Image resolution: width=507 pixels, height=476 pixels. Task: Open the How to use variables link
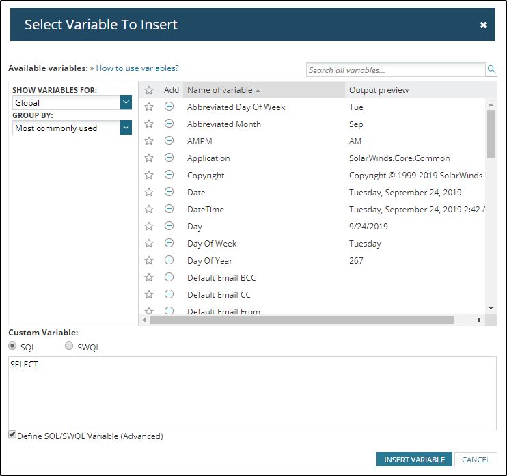coord(137,68)
